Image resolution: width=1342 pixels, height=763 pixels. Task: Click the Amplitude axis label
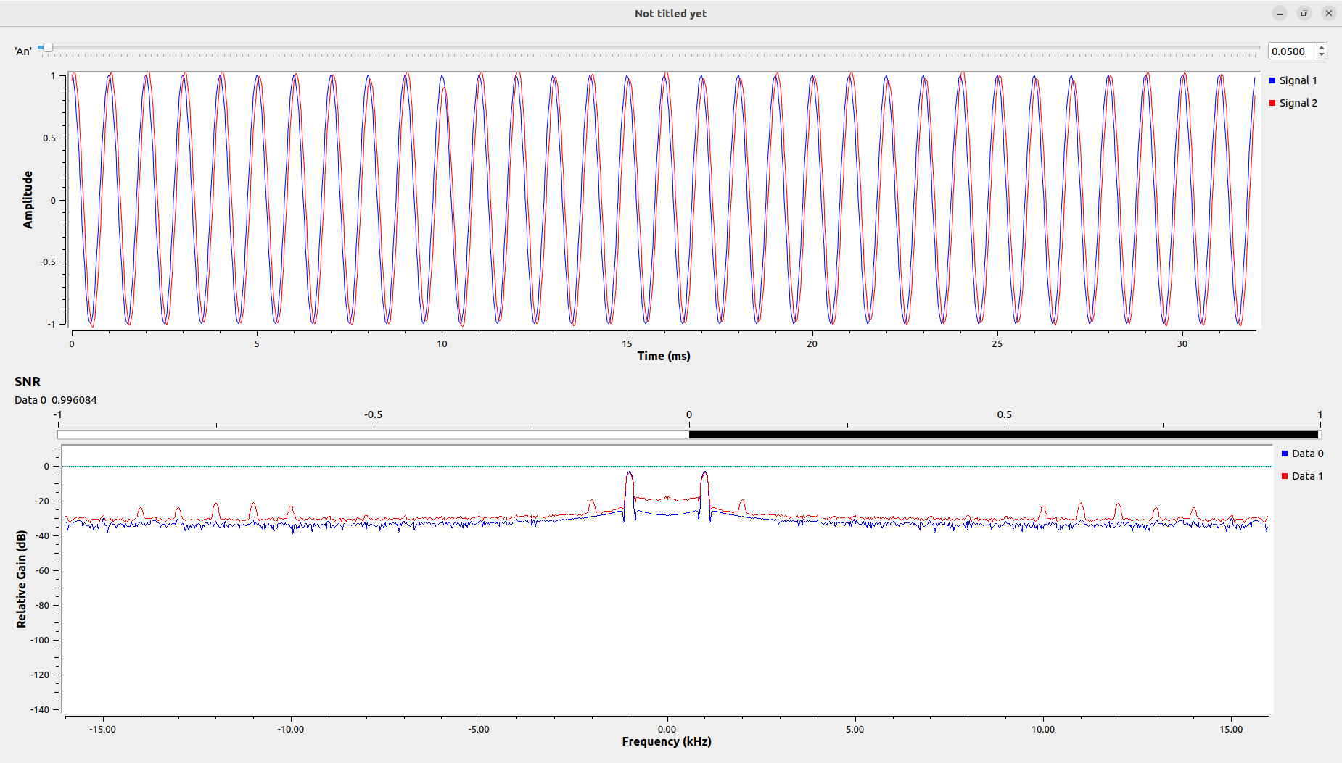point(28,200)
